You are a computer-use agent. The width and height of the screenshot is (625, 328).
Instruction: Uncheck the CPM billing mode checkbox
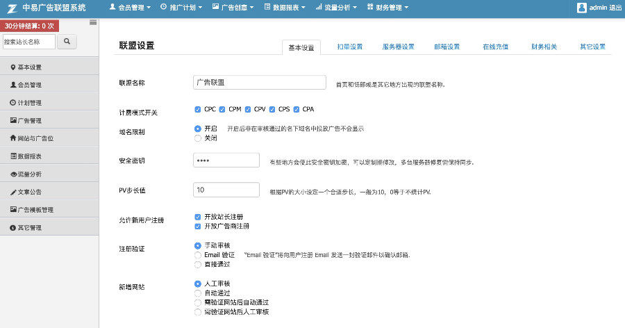[222, 109]
